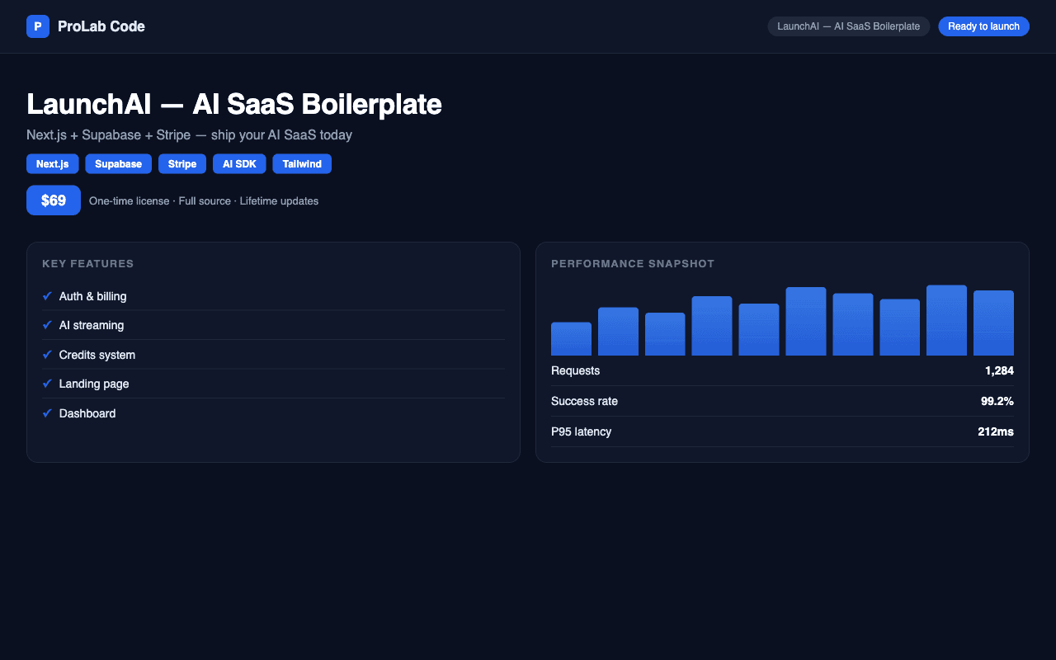Click the P95 latency label
Screen dimensions: 1056x660
pyautogui.click(x=582, y=431)
